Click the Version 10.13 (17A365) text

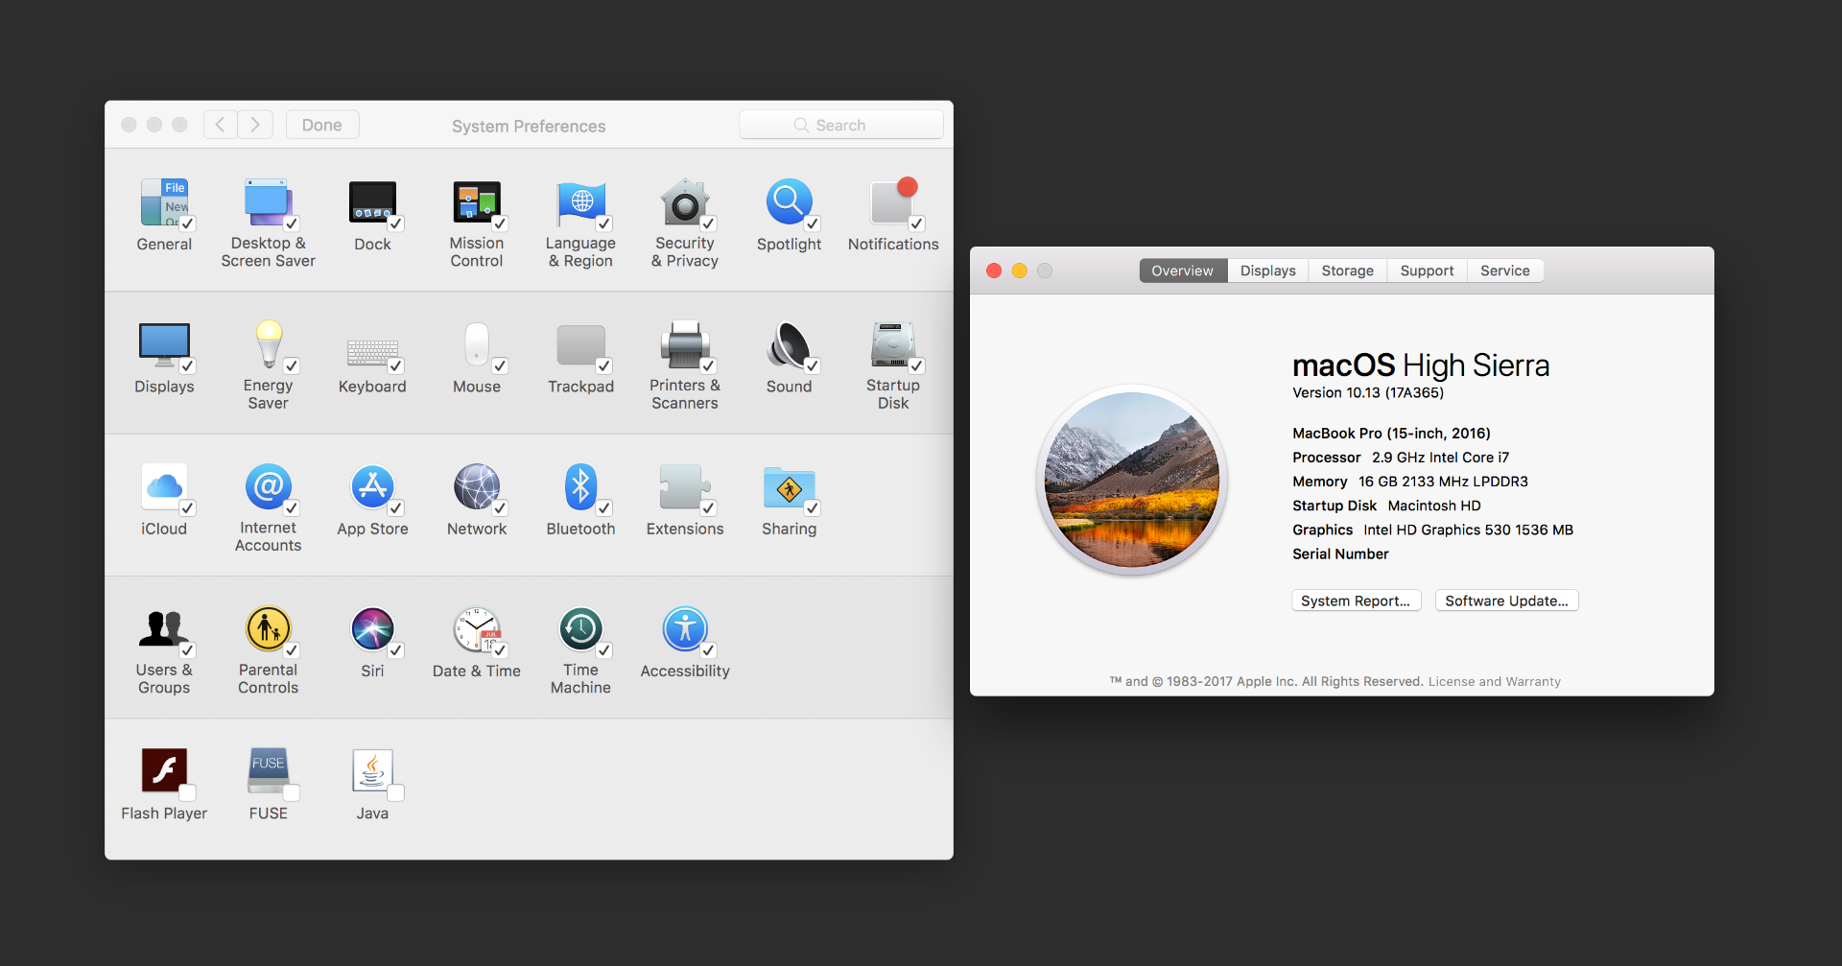coord(1368,392)
